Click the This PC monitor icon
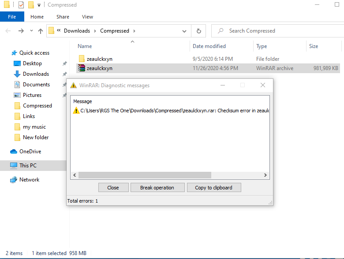The width and height of the screenshot is (344, 259). coord(14,166)
